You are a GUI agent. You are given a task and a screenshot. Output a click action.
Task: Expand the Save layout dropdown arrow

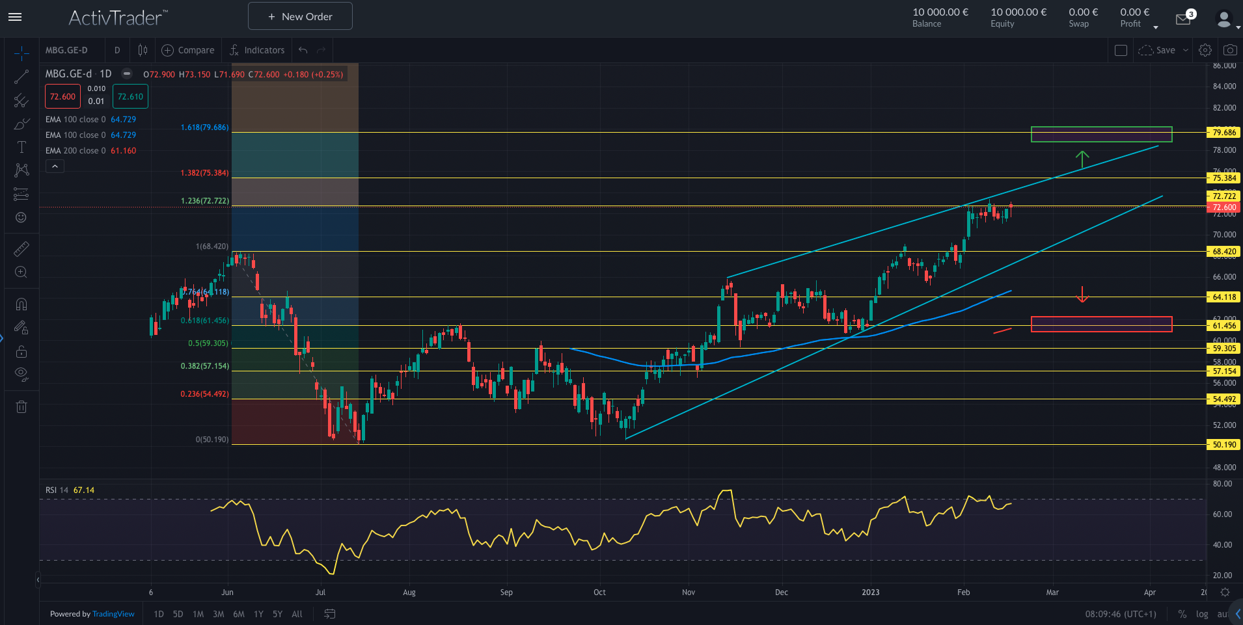(x=1186, y=50)
